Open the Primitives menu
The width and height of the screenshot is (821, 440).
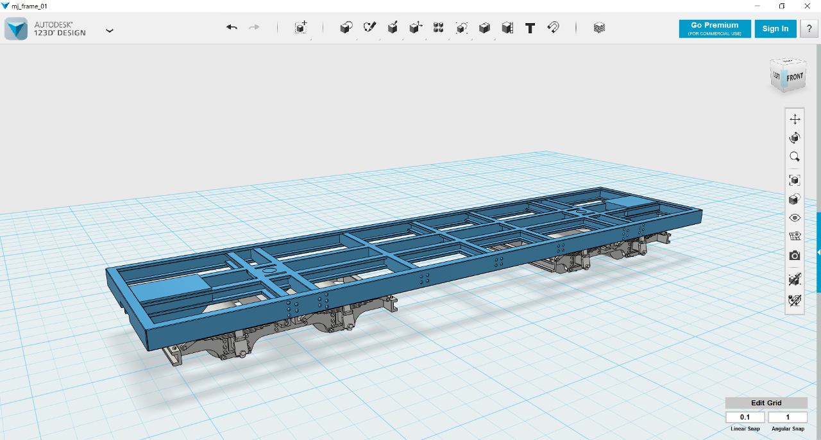click(x=346, y=28)
